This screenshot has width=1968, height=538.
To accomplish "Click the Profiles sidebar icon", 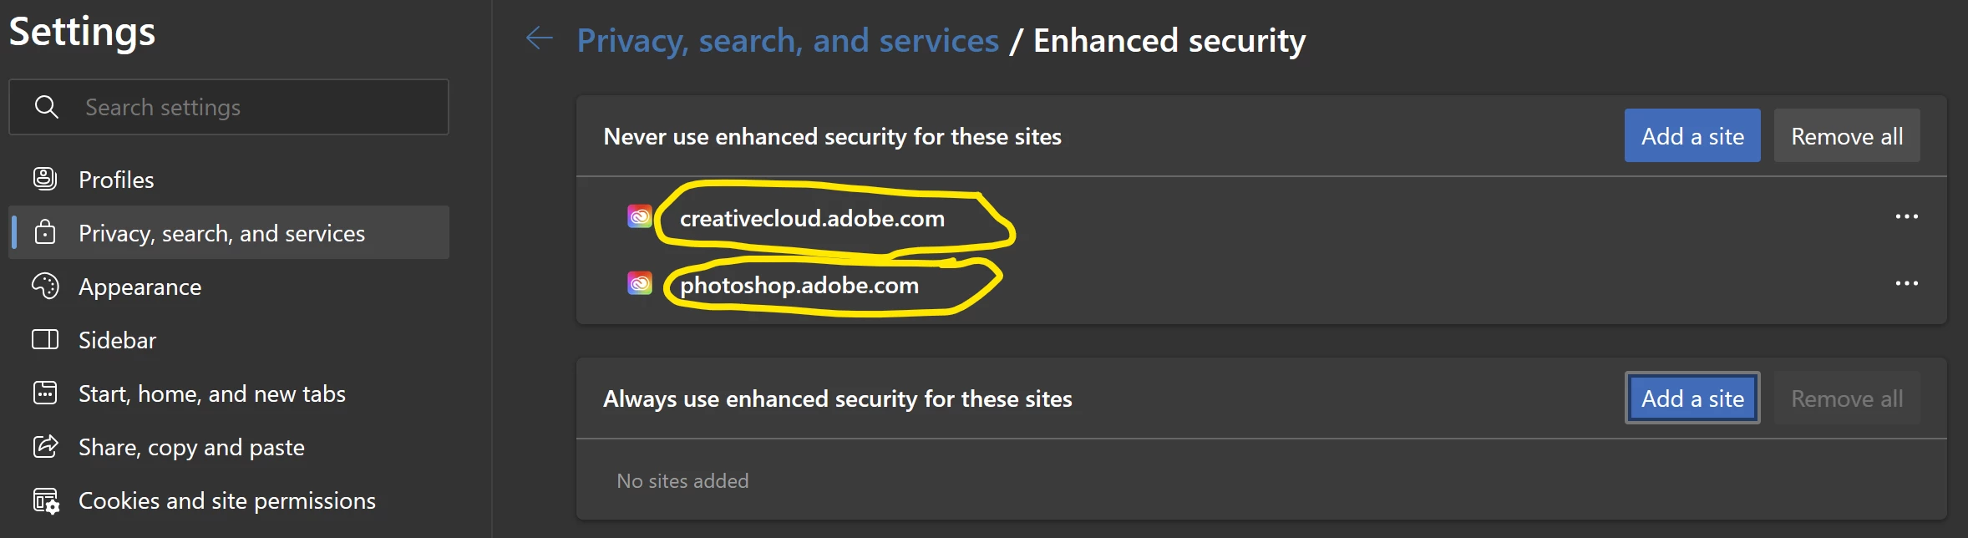I will click(x=45, y=179).
